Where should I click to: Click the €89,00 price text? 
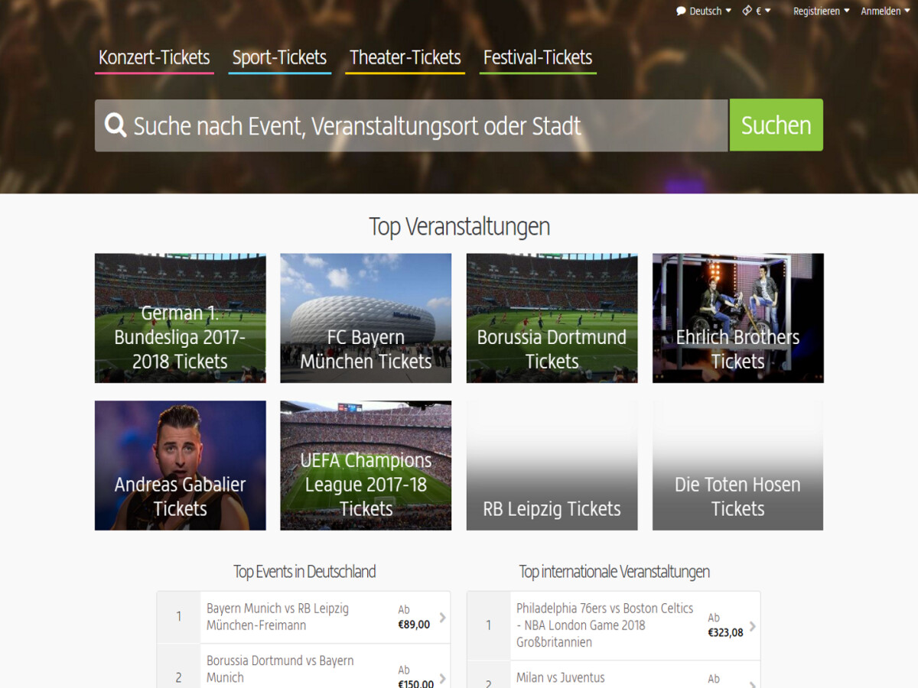(x=414, y=625)
